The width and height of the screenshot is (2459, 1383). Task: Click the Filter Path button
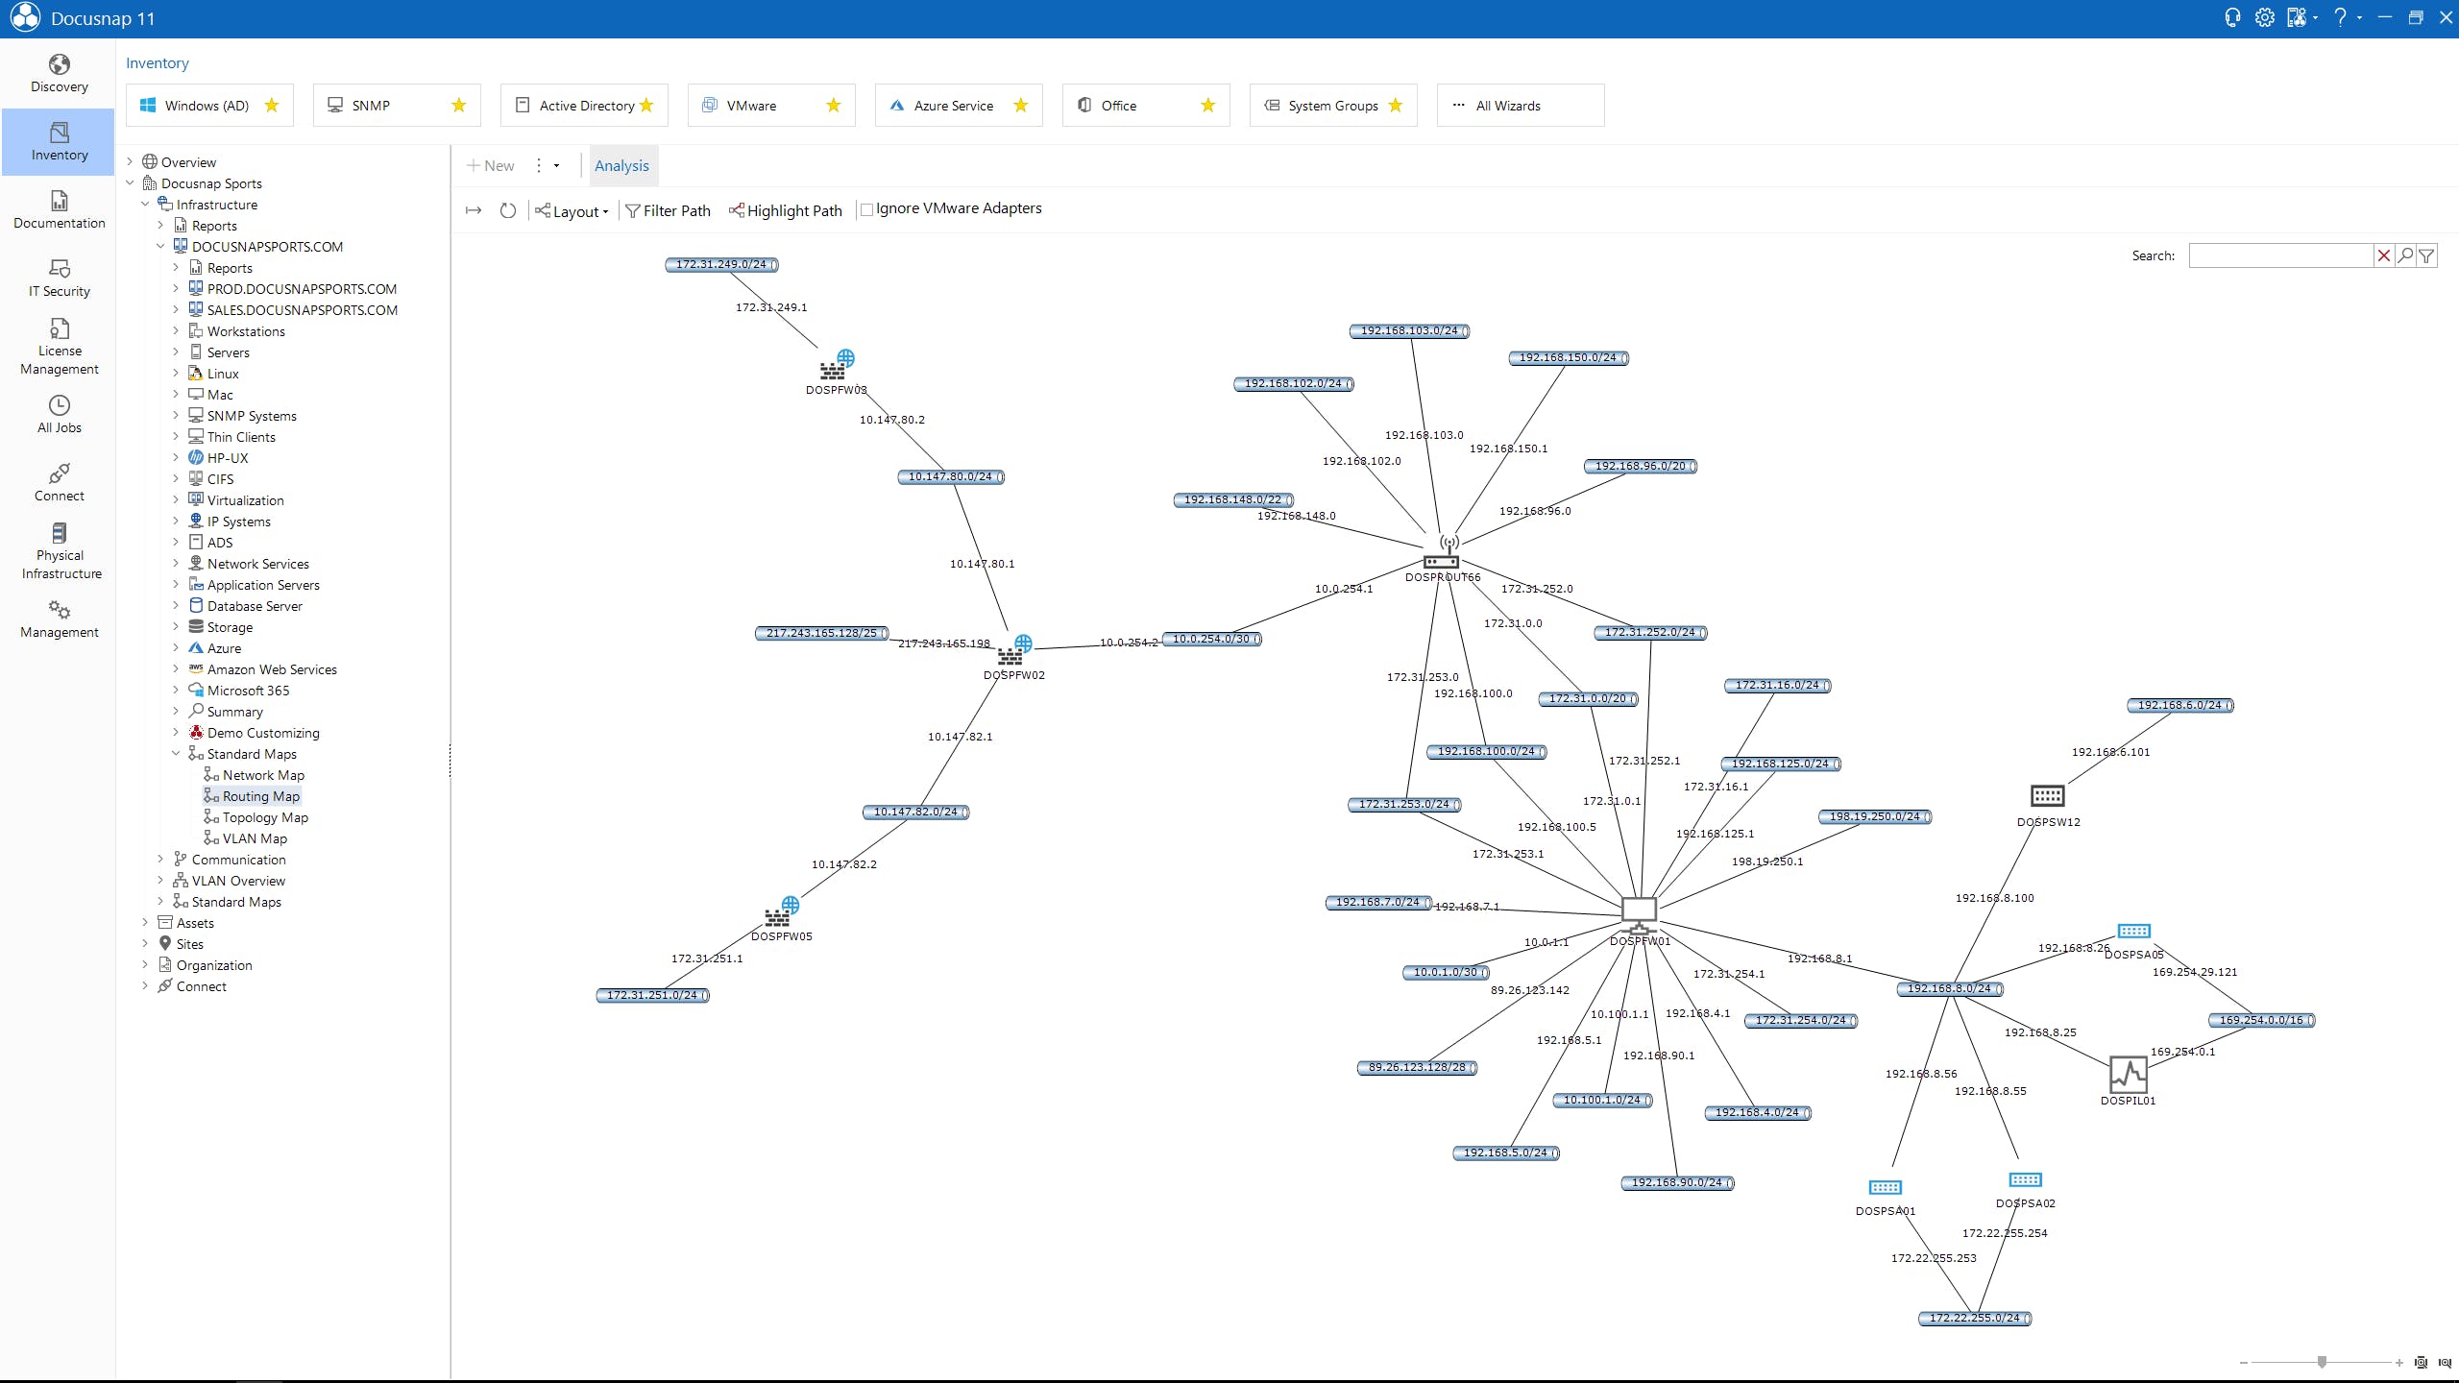[669, 210]
